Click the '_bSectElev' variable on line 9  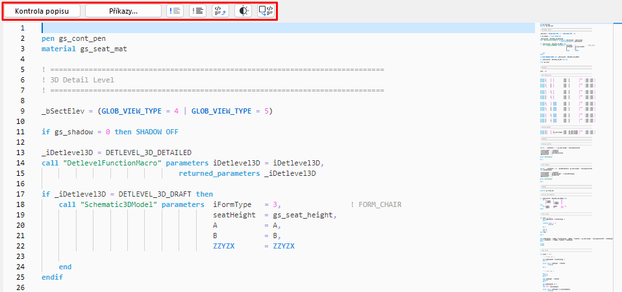(x=63, y=112)
